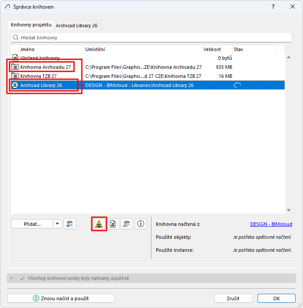This screenshot has height=308, width=303.
Task: Click the Hledat knihovny search field
Action: tap(151, 38)
